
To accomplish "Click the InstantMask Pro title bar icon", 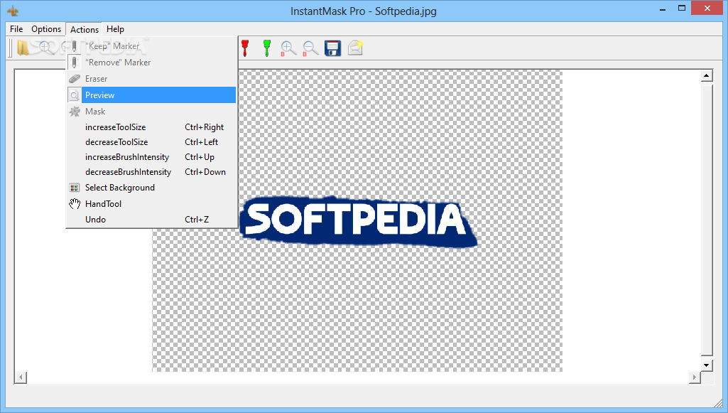I will [13, 11].
